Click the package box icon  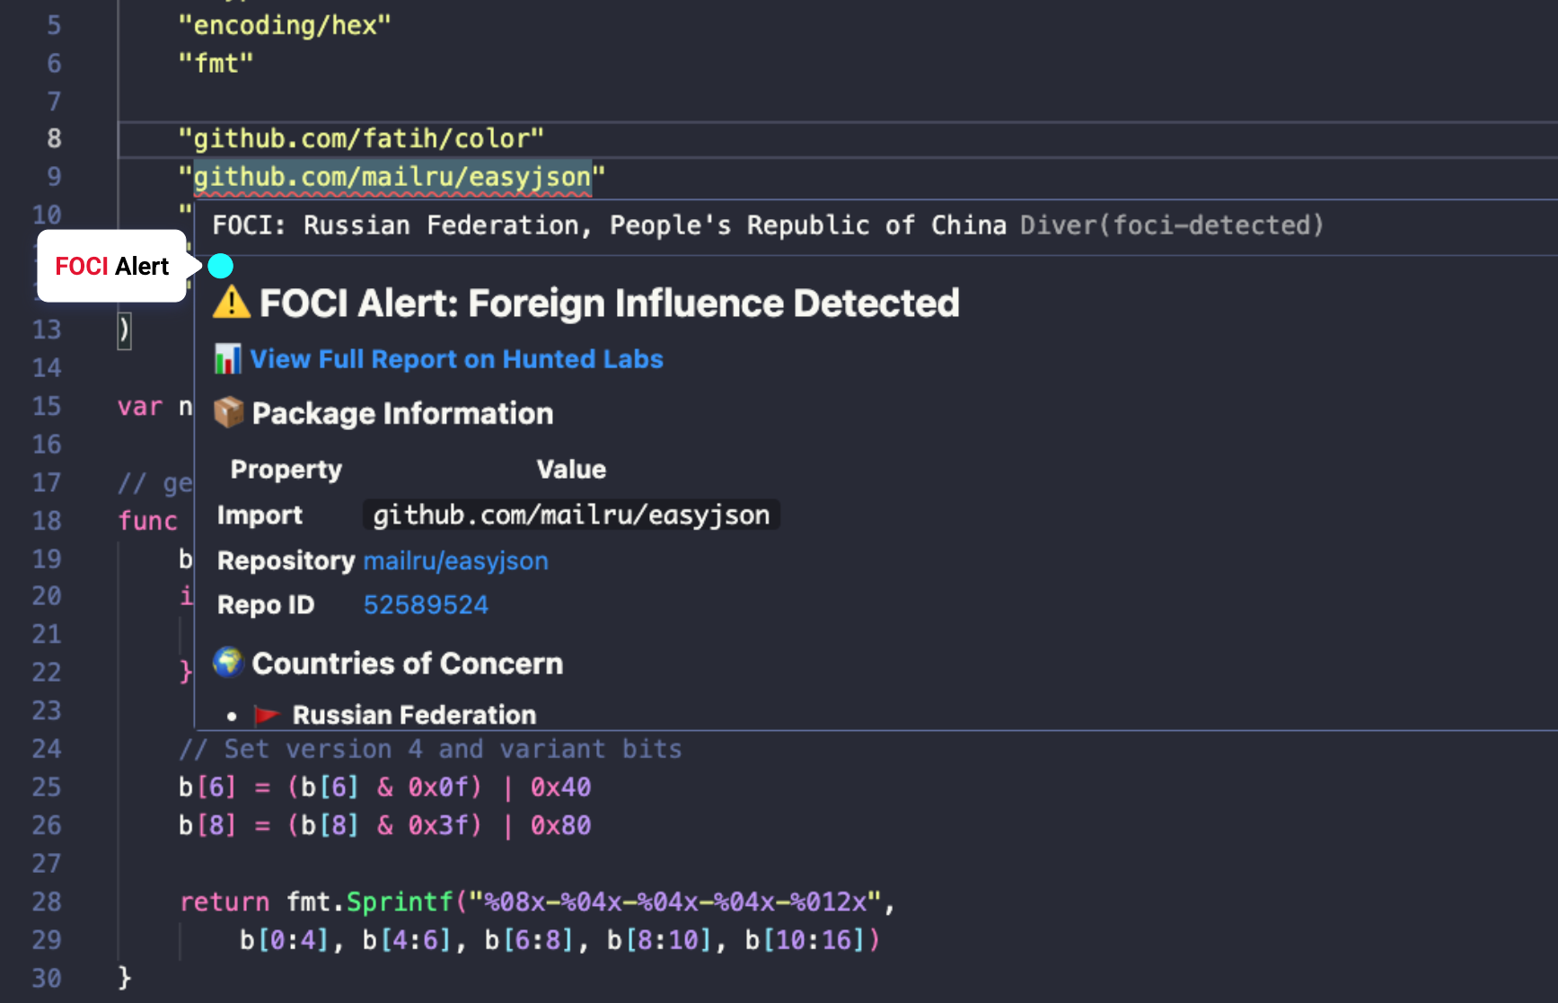click(x=229, y=413)
